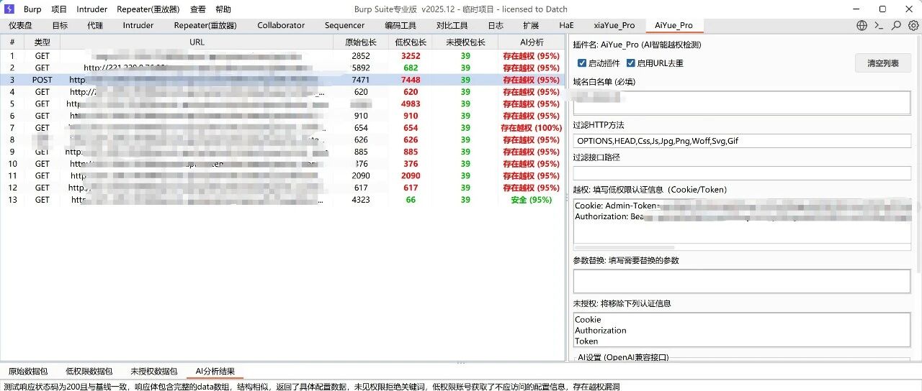Image resolution: width=922 pixels, height=391 pixels.
Task: Switch to the 仪表盘 tab
Action: 20,25
